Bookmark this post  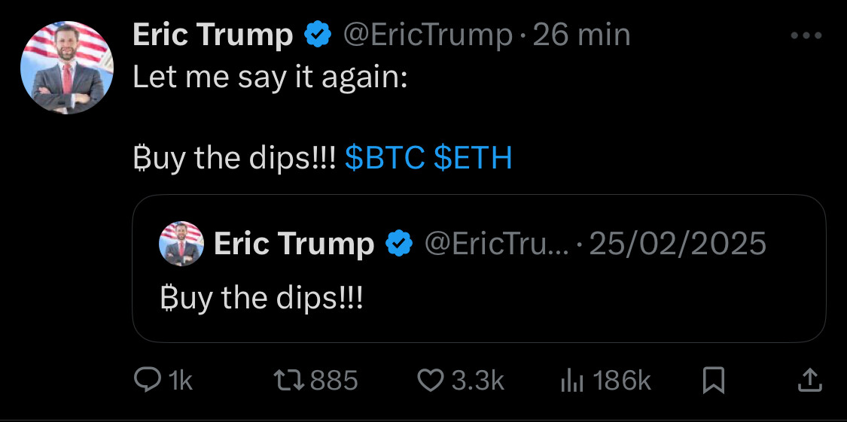[x=713, y=381]
